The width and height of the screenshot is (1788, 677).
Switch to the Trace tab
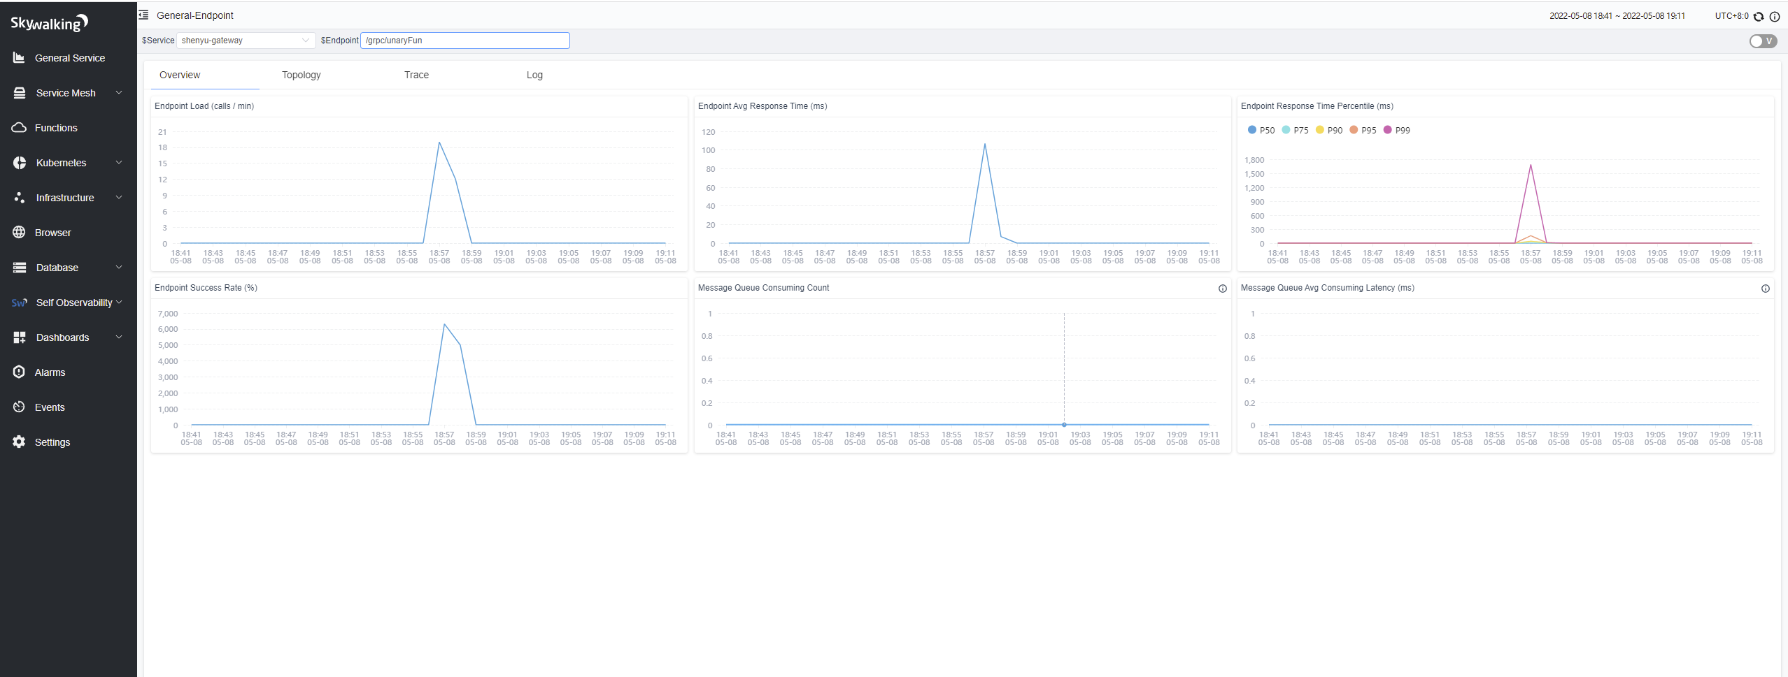(x=416, y=75)
